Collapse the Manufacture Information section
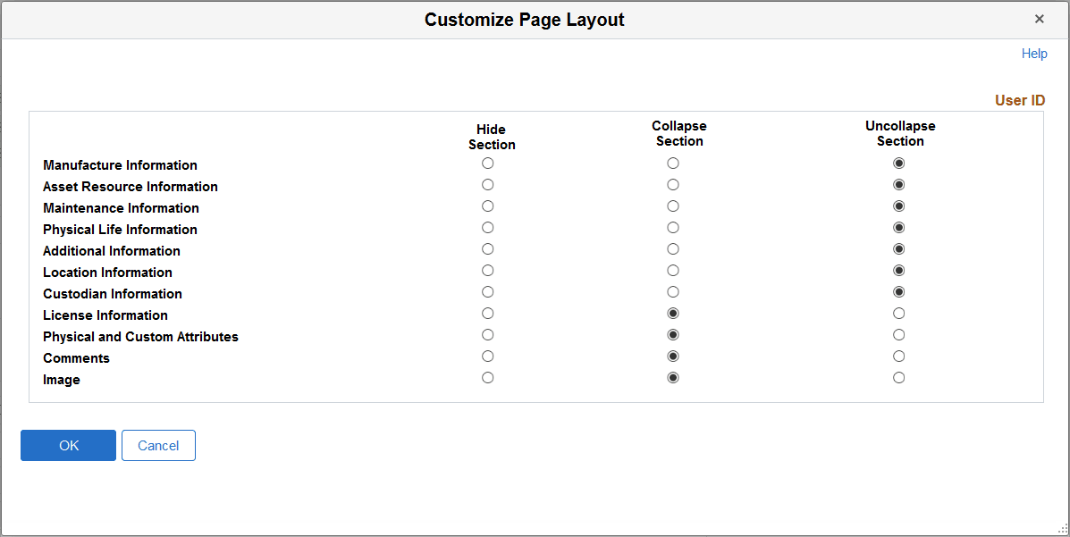This screenshot has width=1070, height=537. point(673,163)
